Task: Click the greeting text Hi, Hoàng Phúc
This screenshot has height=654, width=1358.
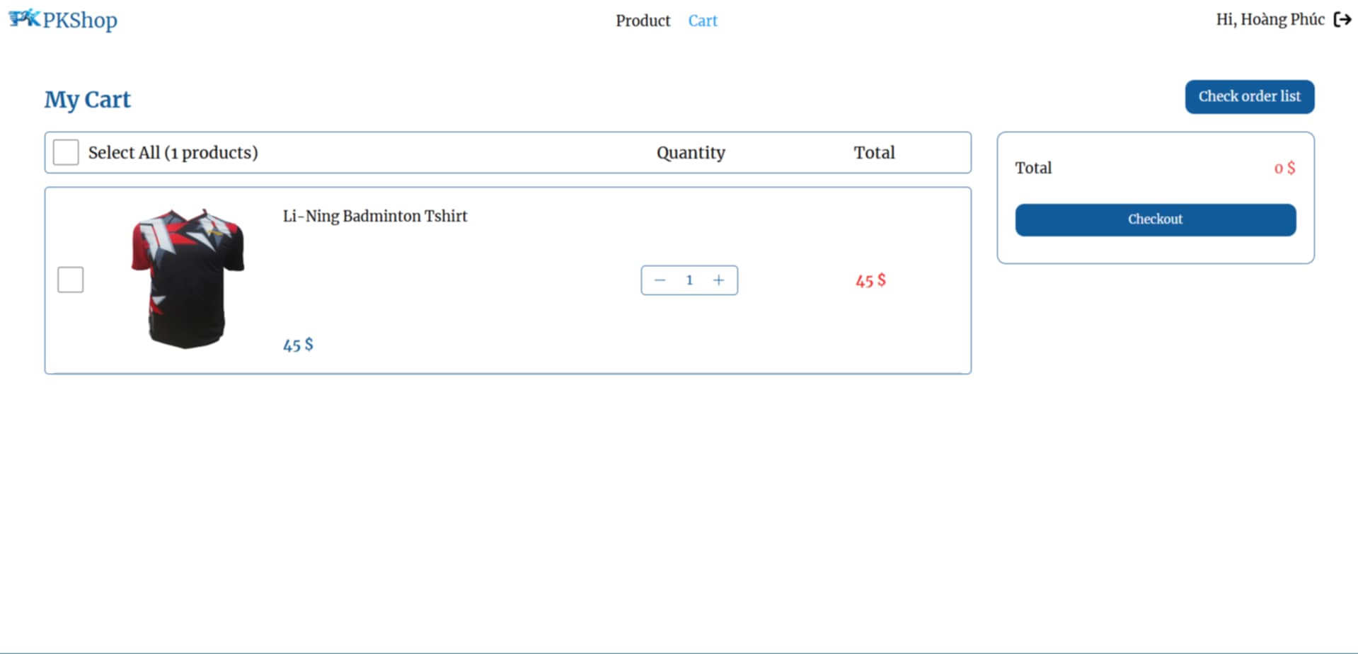Action: (x=1270, y=19)
